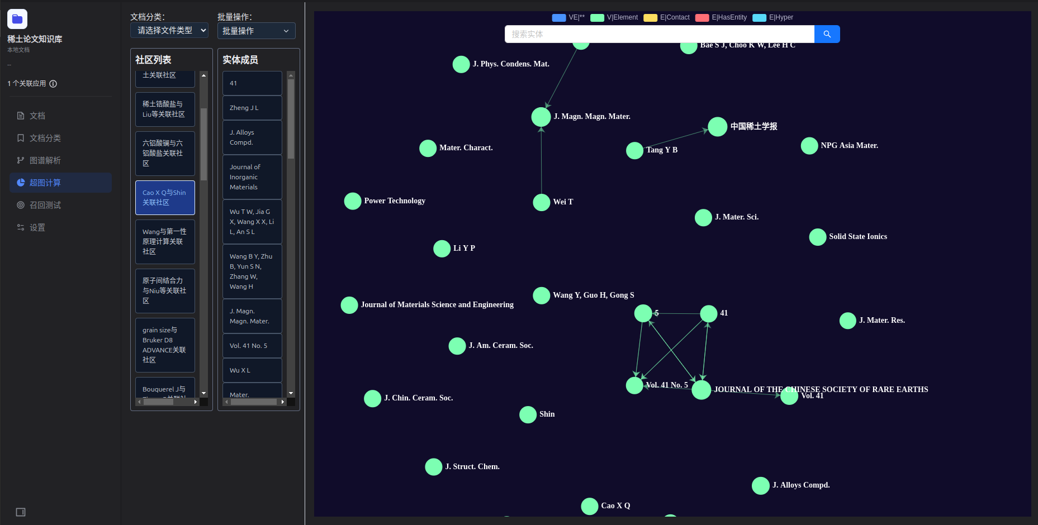The height and width of the screenshot is (525, 1038).
Task: Click the Cao X Q graph node
Action: 590,506
